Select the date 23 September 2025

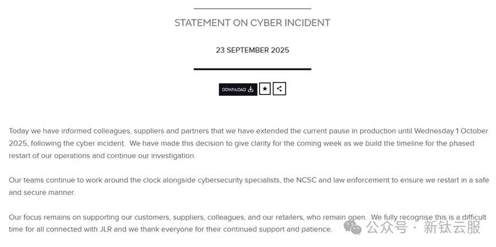coord(252,50)
